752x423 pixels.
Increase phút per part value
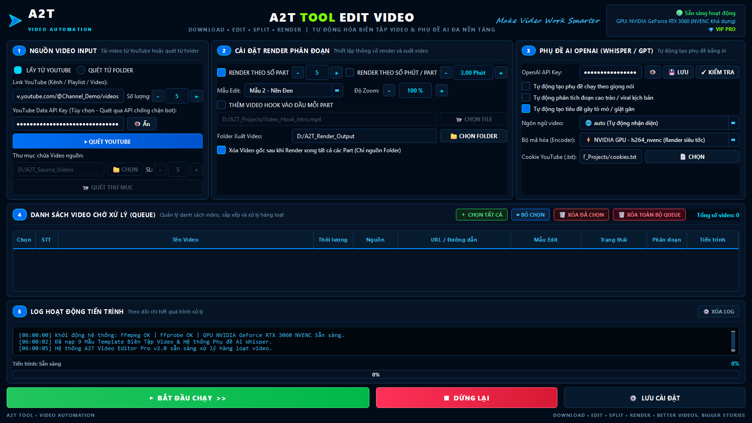click(x=501, y=73)
